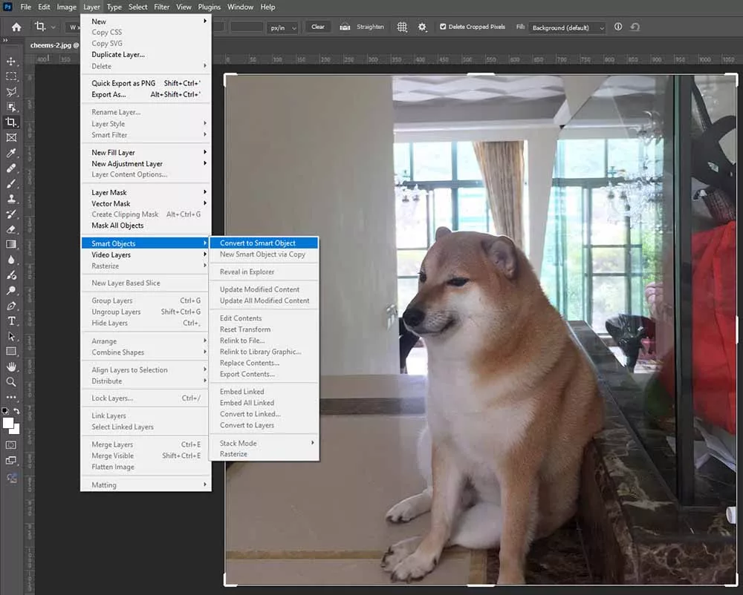743x595 pixels.
Task: Toggle Delete Cropped Pixels checkbox
Action: [444, 27]
